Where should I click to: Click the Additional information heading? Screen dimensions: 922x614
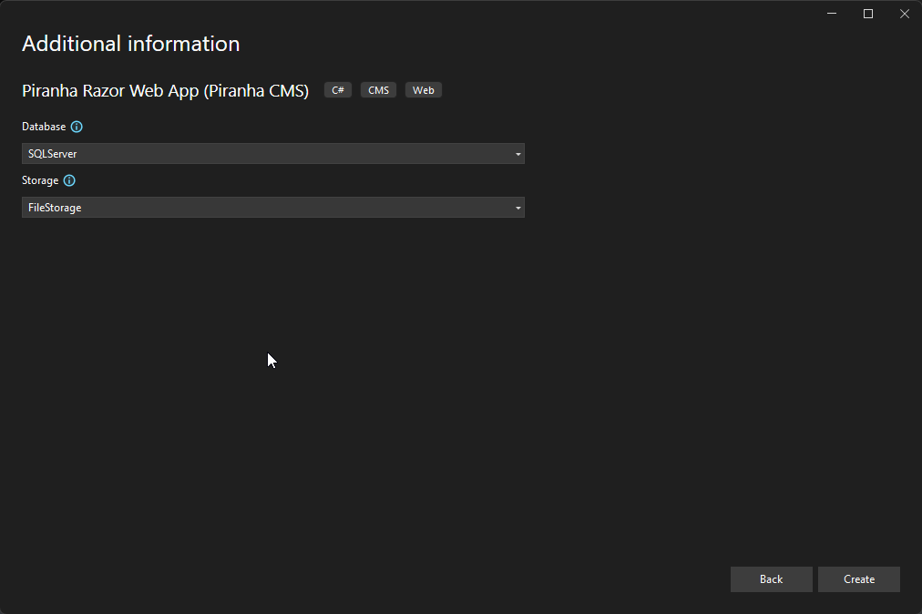130,43
